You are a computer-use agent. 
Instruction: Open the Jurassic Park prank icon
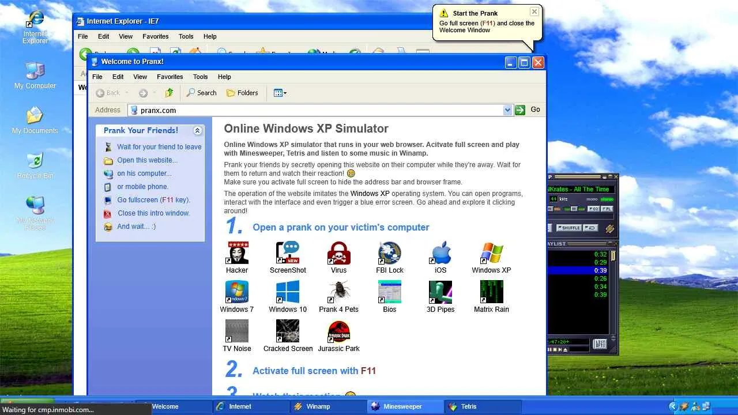(x=338, y=336)
